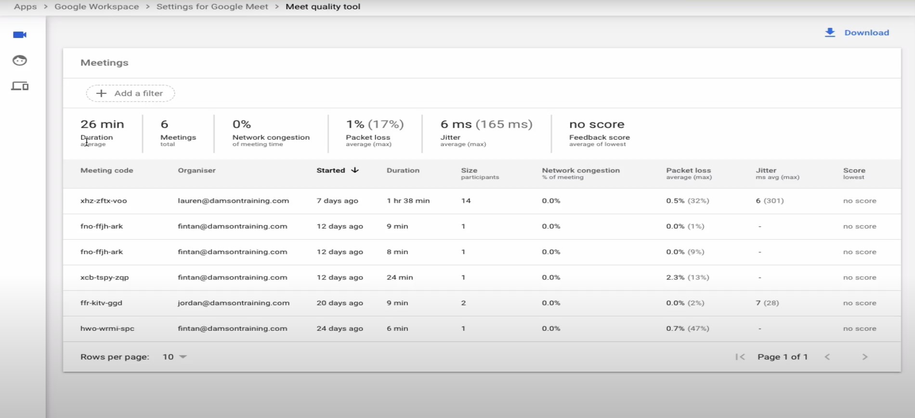Click participant size 2
This screenshot has width=915, height=418.
(463, 303)
